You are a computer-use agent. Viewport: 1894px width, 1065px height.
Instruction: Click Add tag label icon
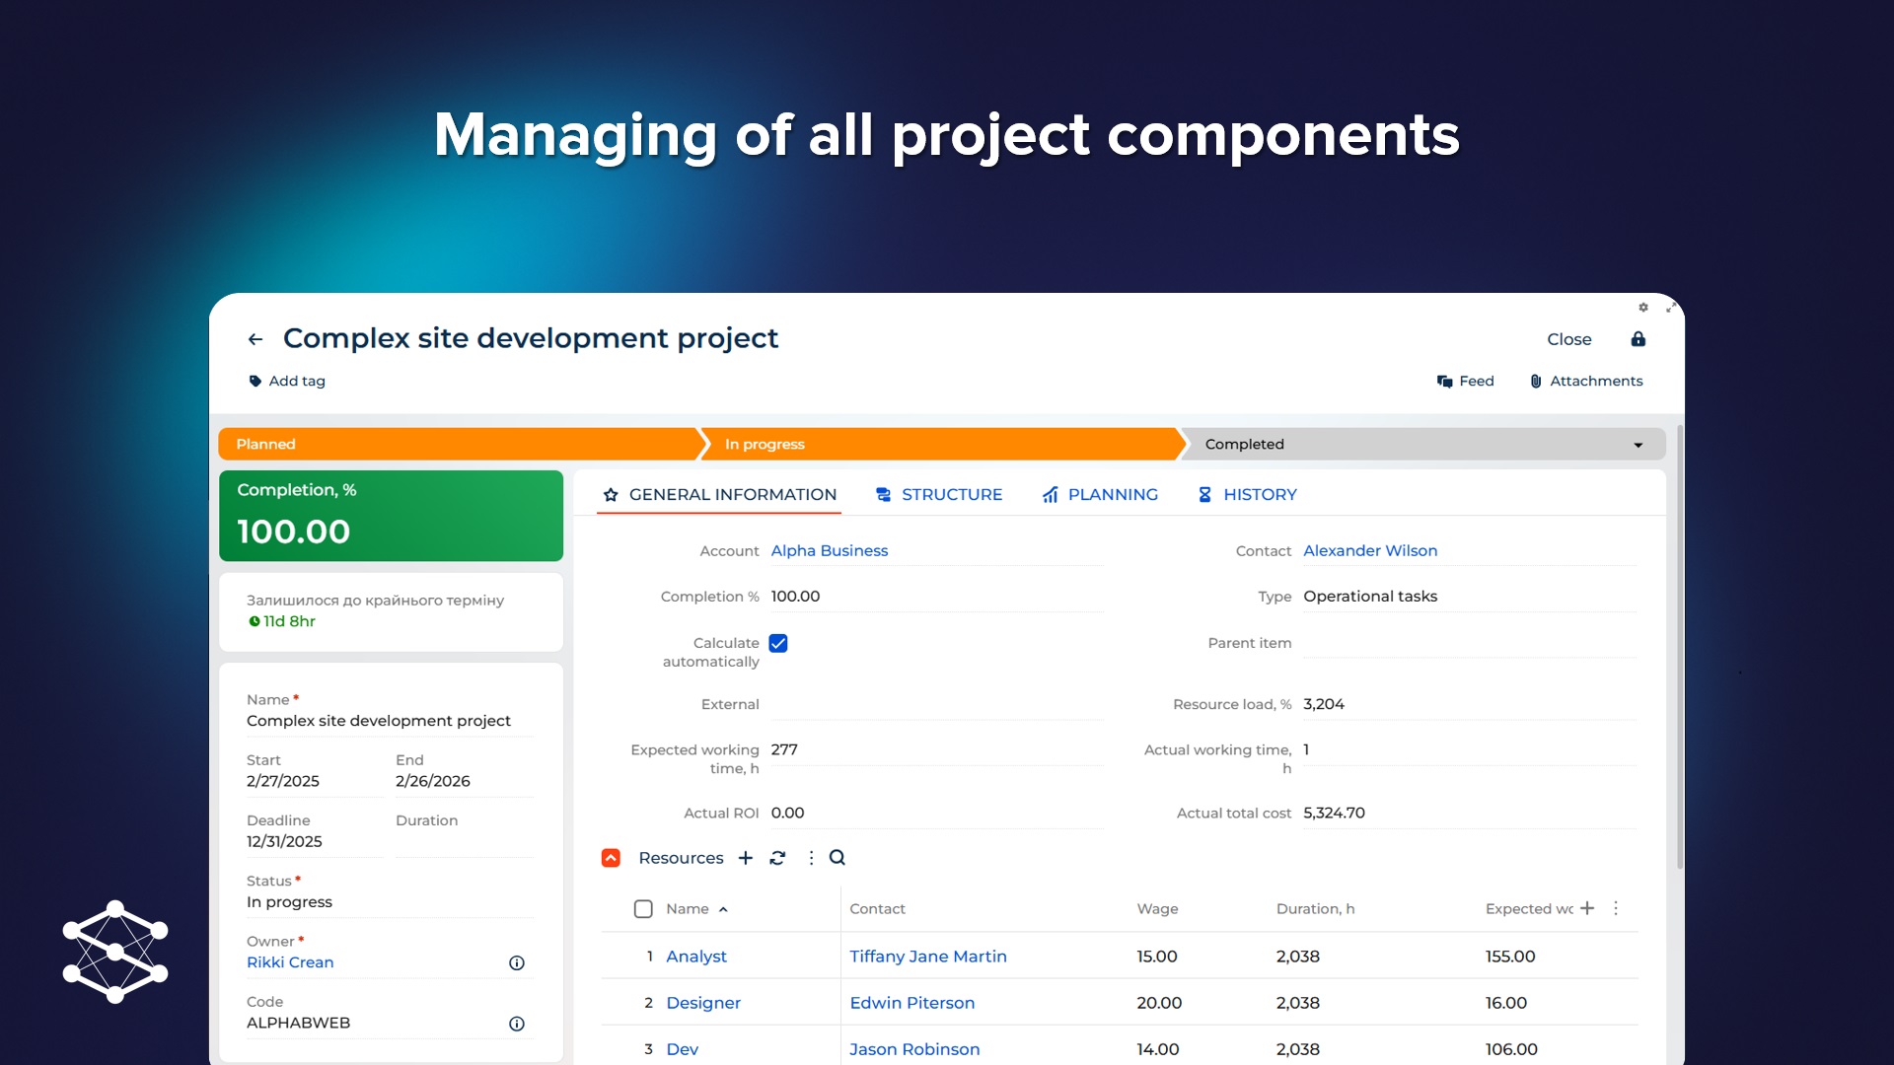(255, 381)
